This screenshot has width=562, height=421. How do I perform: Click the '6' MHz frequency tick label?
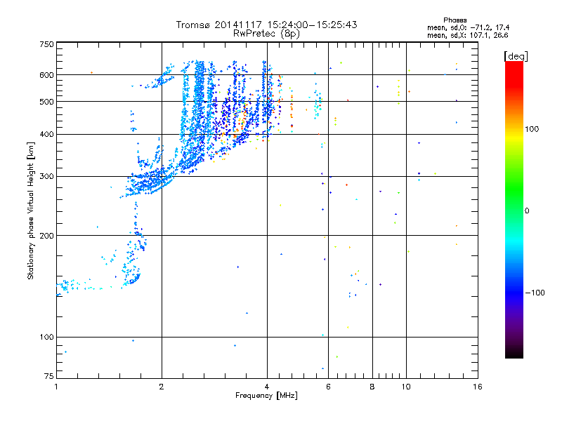[x=328, y=387]
